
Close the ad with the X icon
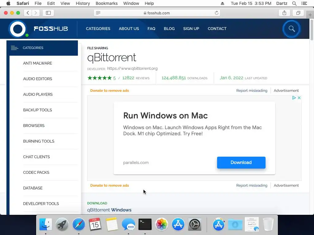299,98
